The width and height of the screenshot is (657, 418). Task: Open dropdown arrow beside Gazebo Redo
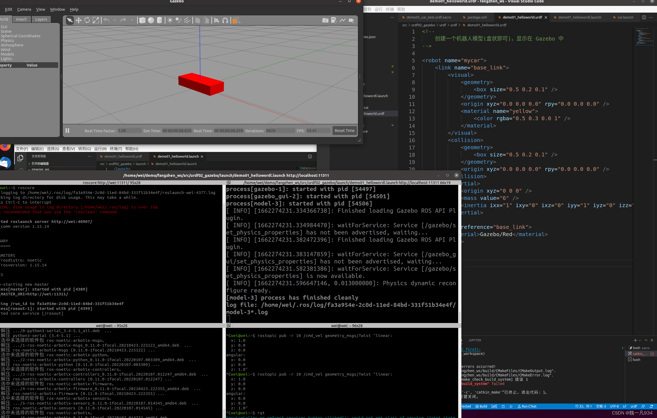(132, 20)
